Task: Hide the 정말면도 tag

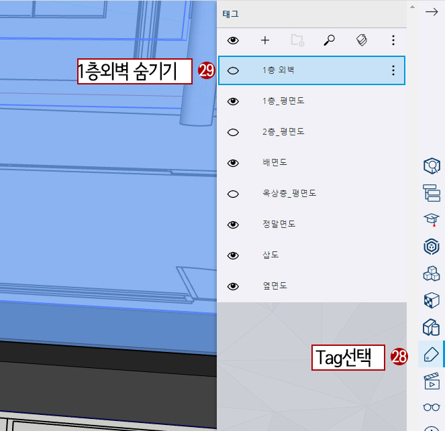Action: pyautogui.click(x=233, y=225)
